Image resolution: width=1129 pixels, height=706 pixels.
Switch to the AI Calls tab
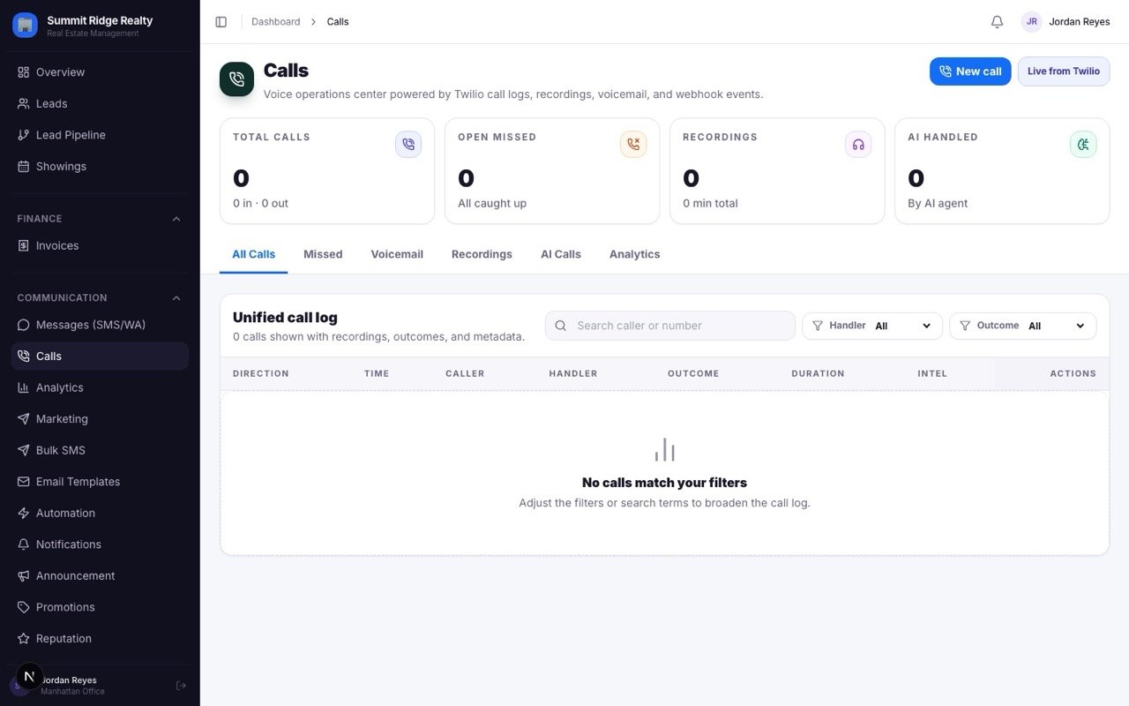[561, 254]
